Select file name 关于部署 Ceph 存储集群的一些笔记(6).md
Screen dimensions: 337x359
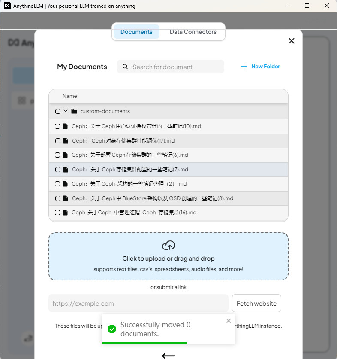pos(130,155)
